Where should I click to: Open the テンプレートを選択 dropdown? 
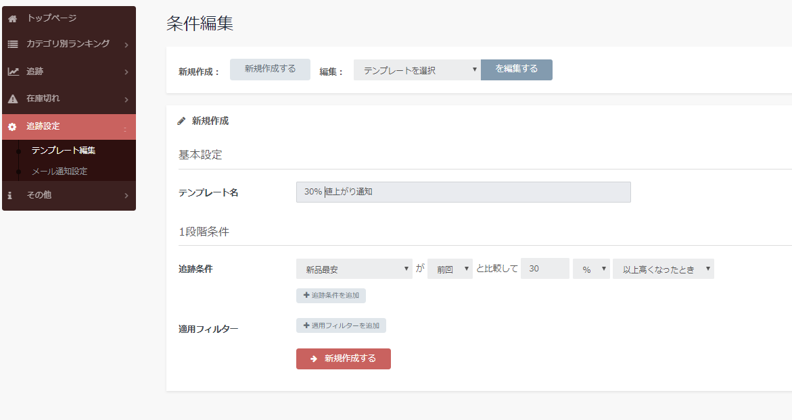click(417, 70)
